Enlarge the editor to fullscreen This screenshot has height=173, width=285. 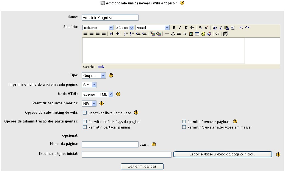[226, 34]
